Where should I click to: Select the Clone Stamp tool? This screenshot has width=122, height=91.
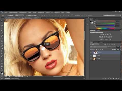(2, 41)
